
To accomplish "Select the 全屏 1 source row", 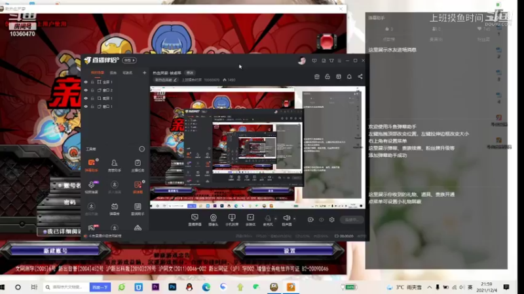I will point(115,82).
